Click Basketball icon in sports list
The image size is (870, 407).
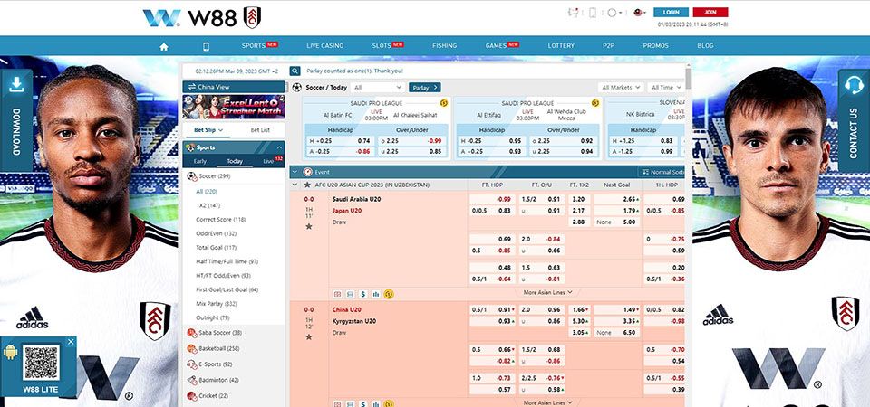(x=192, y=349)
